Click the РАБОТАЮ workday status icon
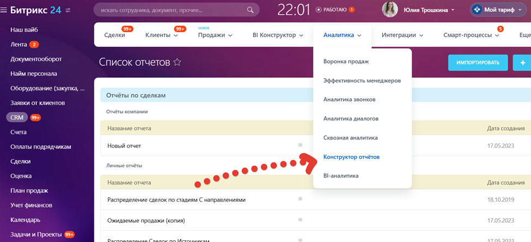 pyautogui.click(x=318, y=10)
